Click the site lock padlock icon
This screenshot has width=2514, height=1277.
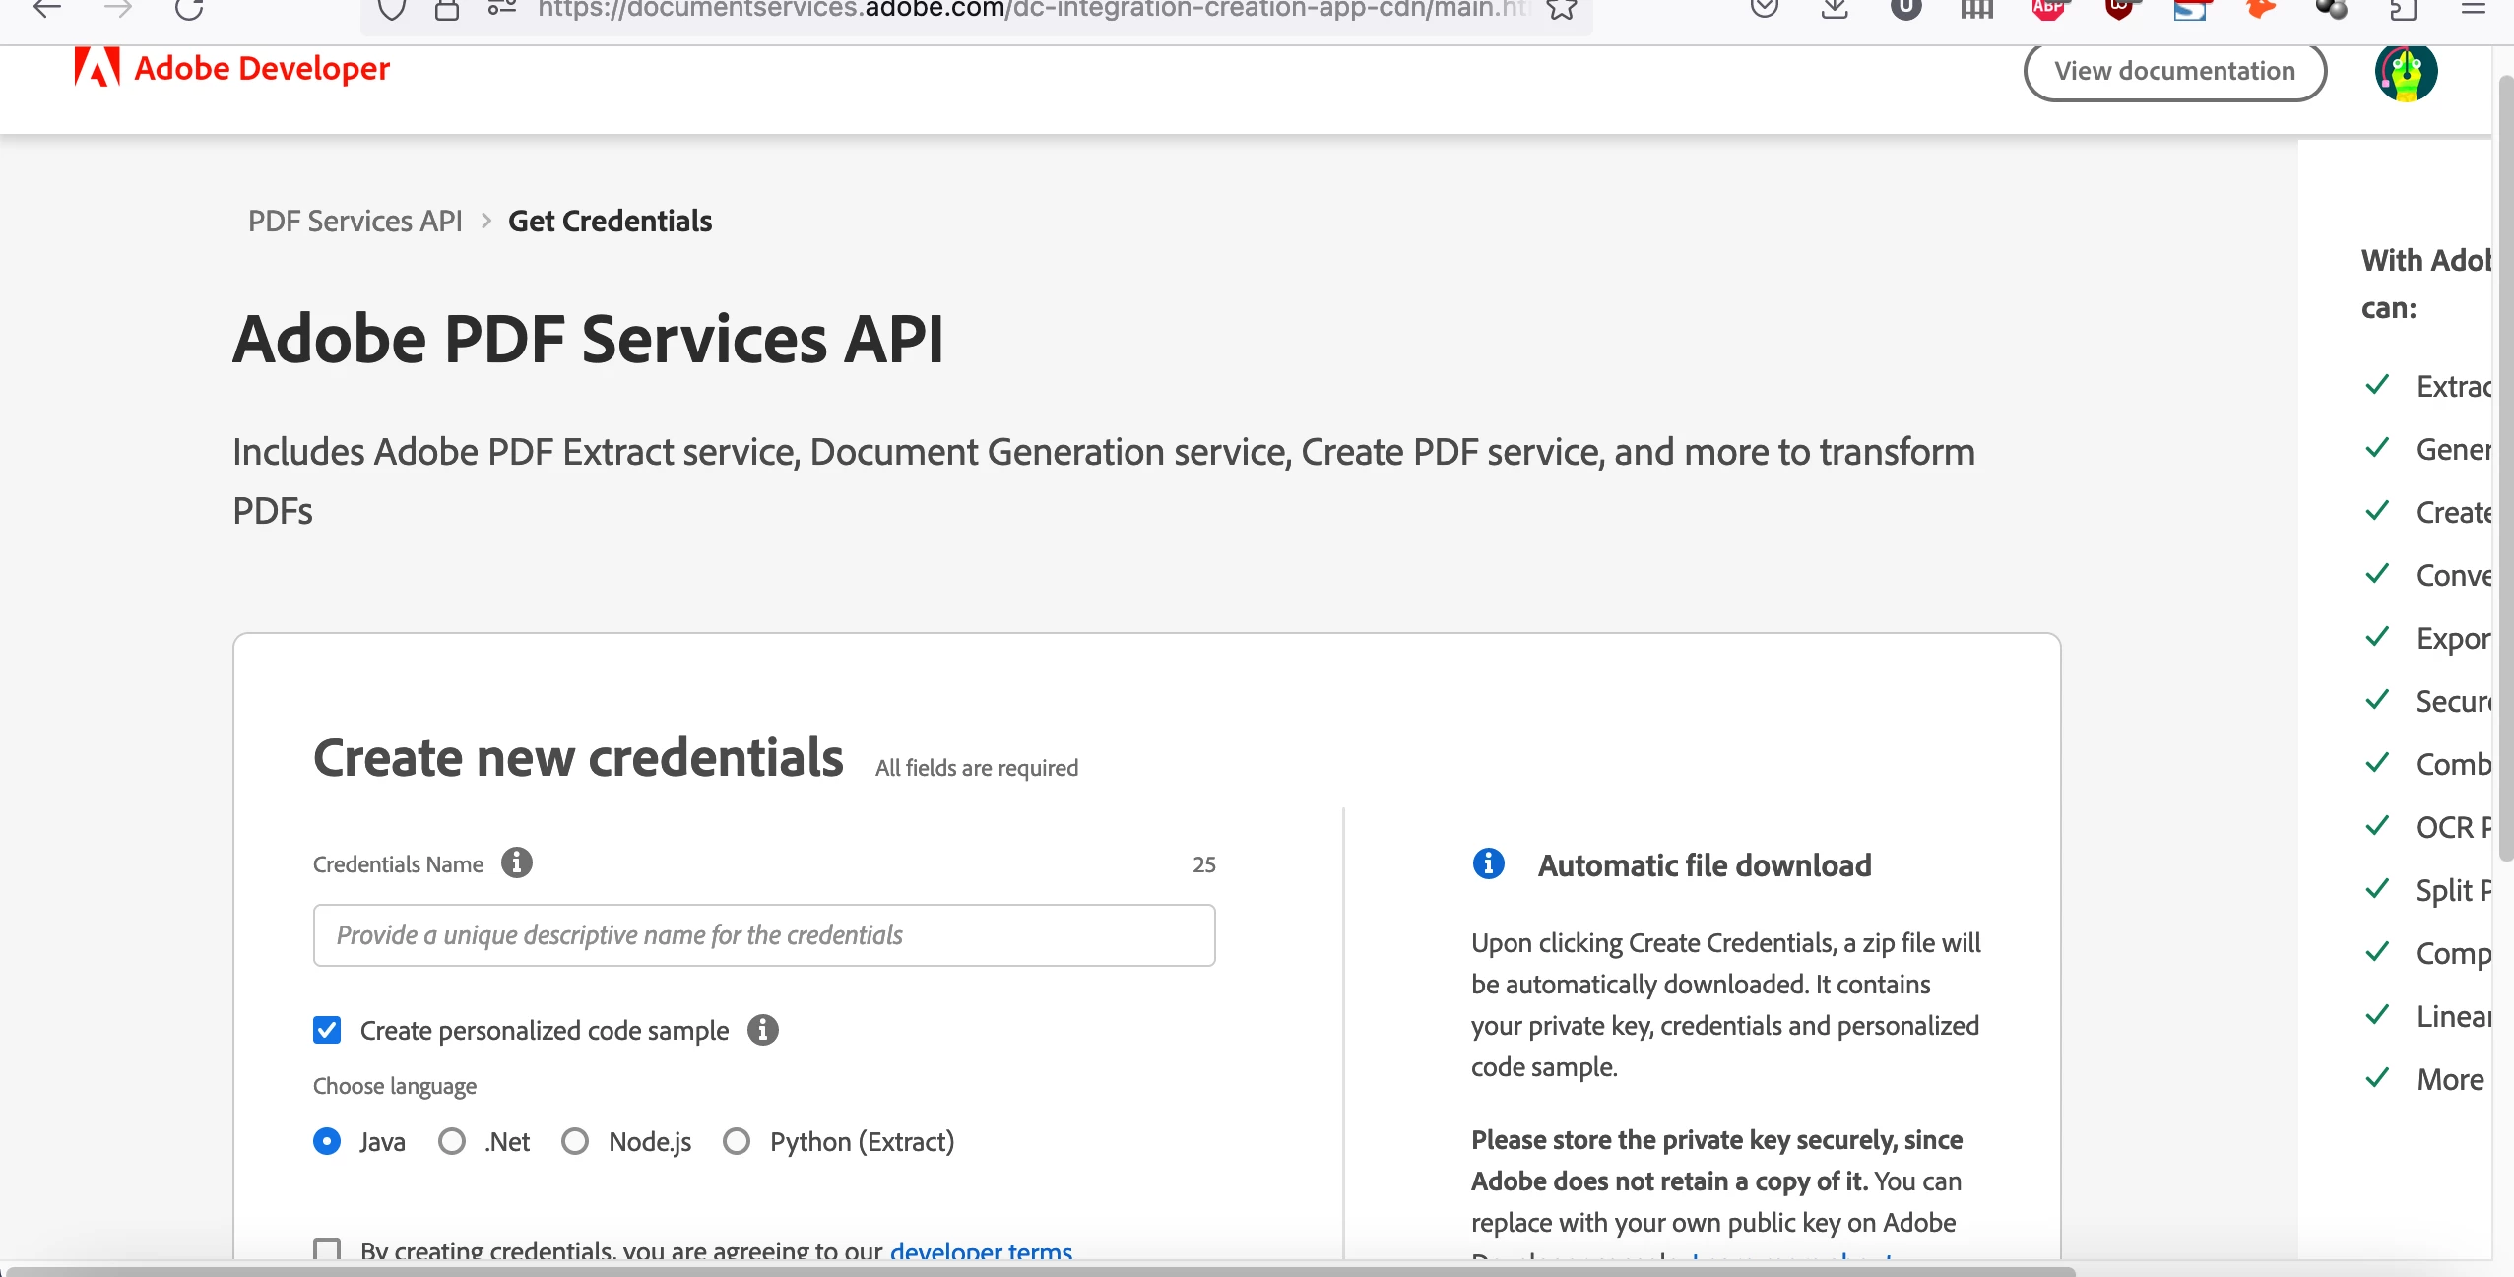(x=447, y=10)
